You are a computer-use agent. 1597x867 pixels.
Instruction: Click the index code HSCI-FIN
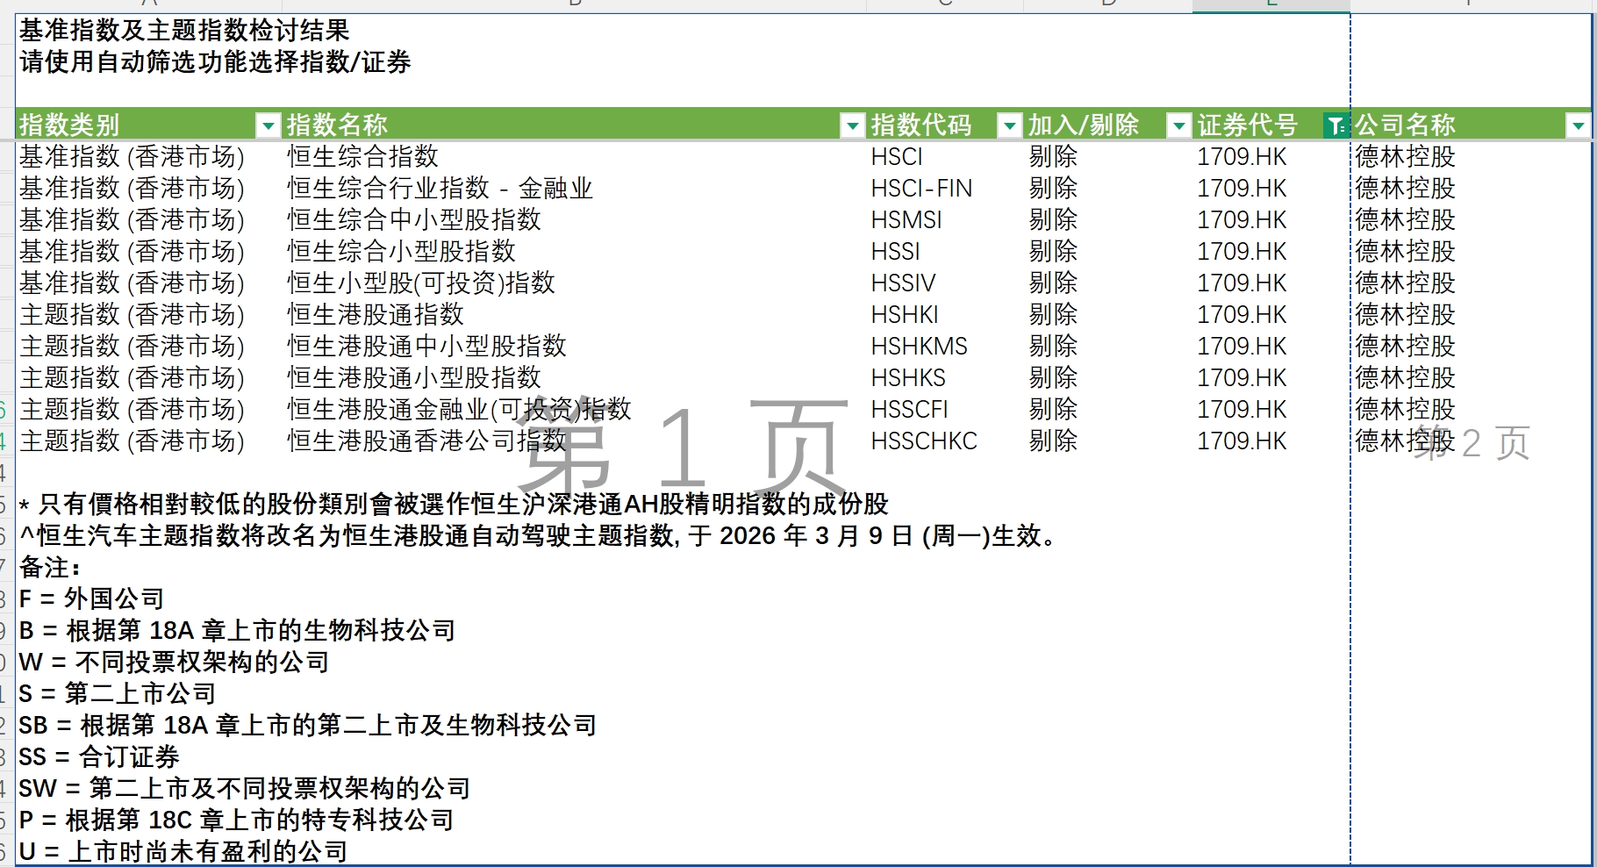pyautogui.click(x=921, y=189)
